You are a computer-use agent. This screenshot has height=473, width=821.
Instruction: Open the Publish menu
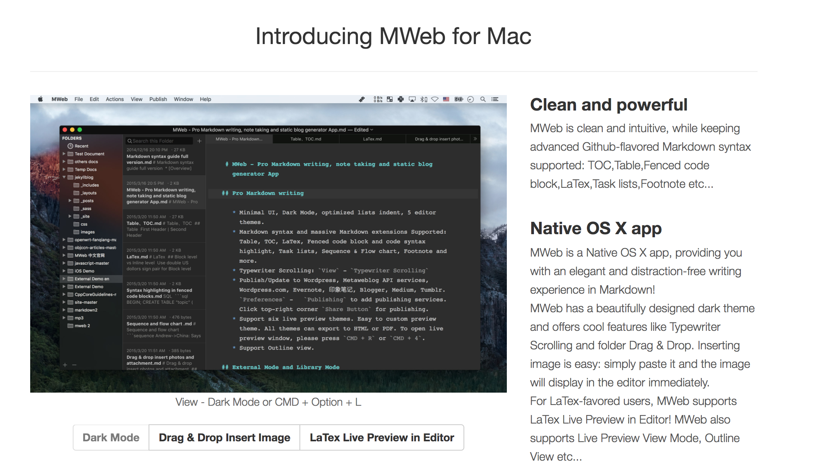pyautogui.click(x=158, y=99)
